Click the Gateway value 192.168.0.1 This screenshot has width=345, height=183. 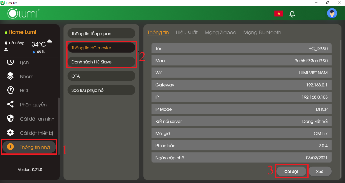tap(317, 85)
